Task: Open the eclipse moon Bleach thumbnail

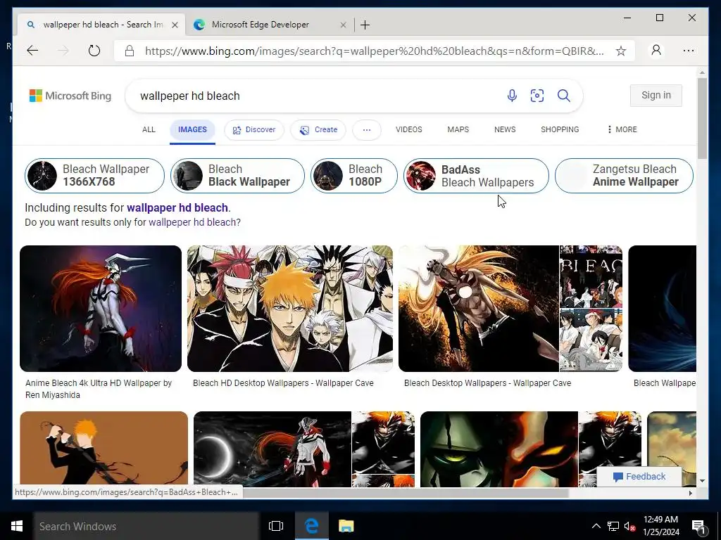Action: (272, 449)
